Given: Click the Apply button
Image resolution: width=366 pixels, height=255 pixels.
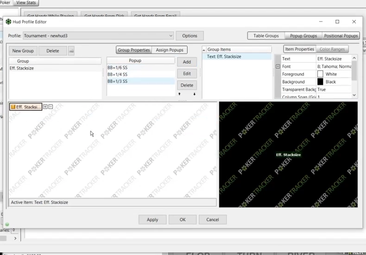Looking at the screenshot, I should pos(152,219).
